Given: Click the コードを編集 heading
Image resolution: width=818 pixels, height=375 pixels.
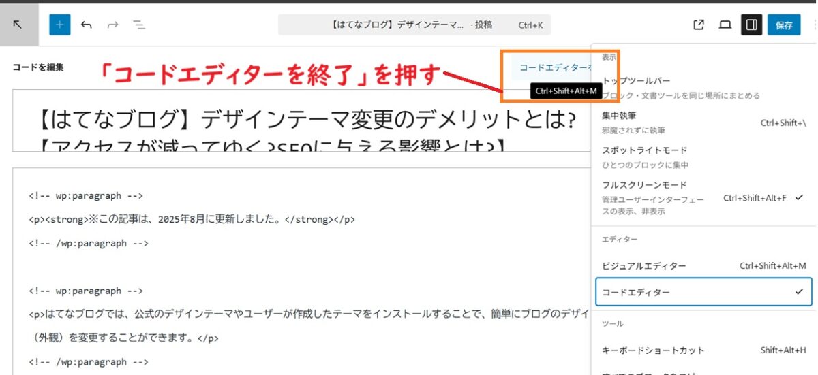Looking at the screenshot, I should (x=38, y=67).
